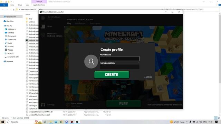The image size is (221, 124).
Task: Open the Windows Start menu
Action: (2, 122)
